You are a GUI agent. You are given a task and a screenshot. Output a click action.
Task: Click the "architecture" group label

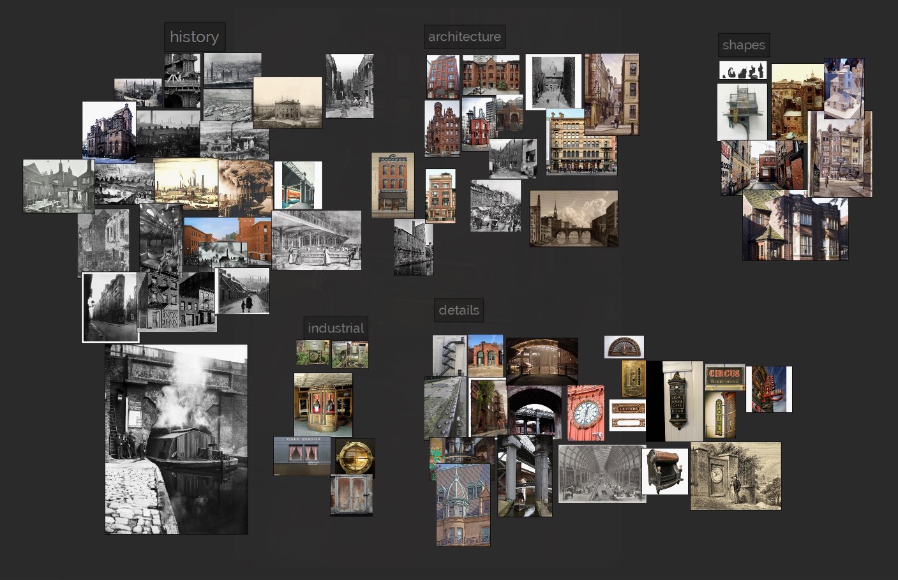pos(464,37)
